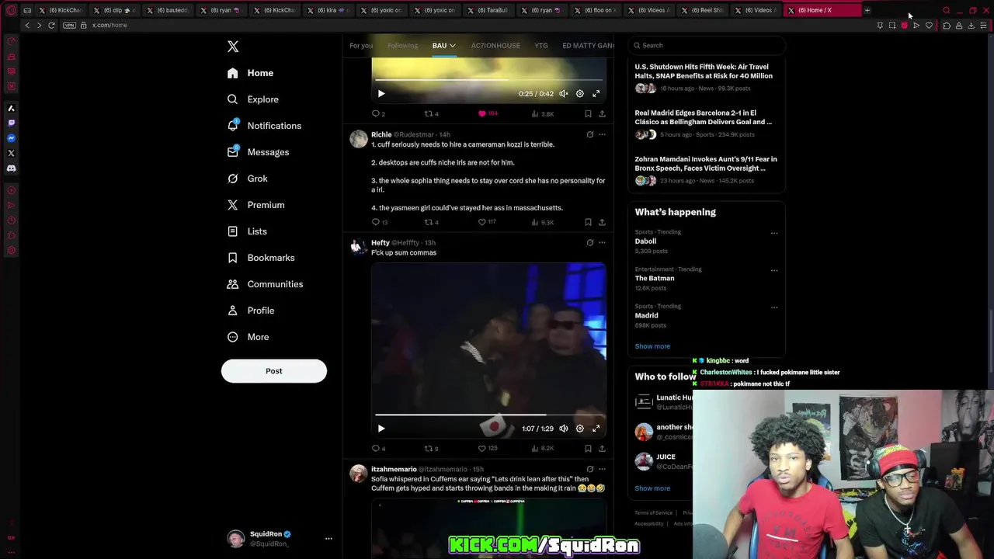Click the Profile icon in sidebar

(232, 311)
